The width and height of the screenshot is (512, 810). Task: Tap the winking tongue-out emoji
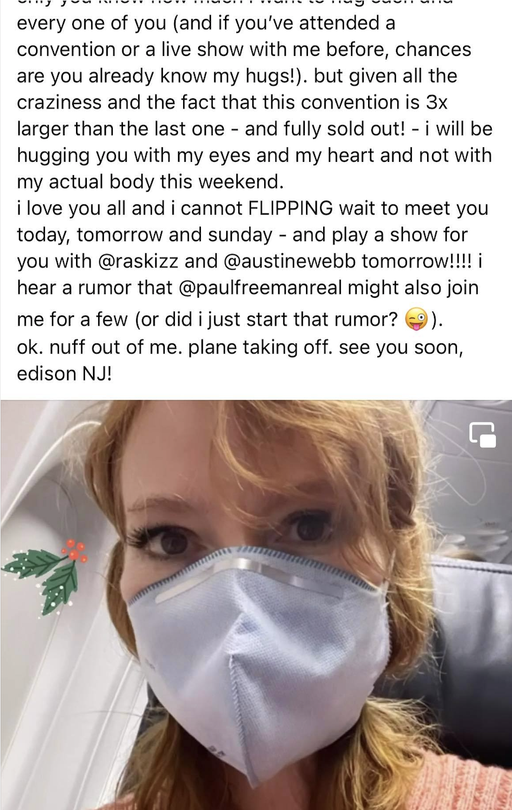point(415,319)
